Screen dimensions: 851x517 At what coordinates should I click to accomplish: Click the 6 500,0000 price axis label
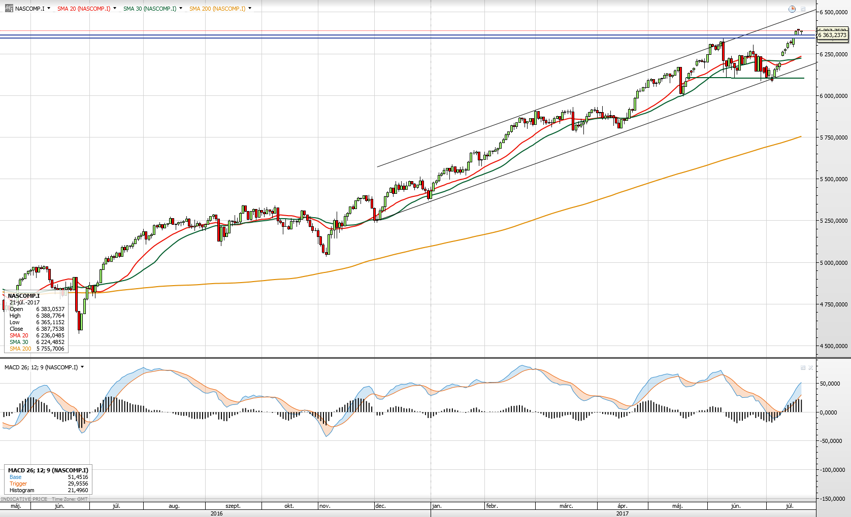pos(834,12)
